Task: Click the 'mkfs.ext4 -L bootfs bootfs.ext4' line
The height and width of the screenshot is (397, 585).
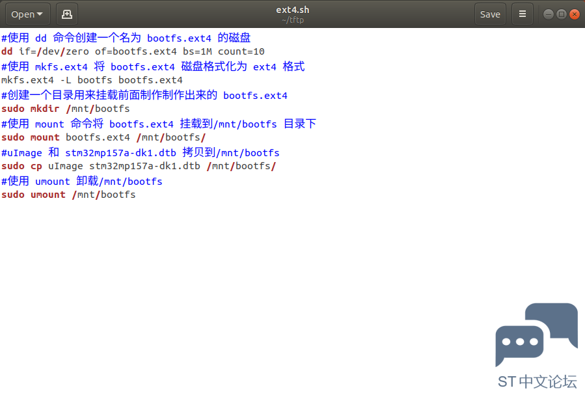Action: coord(92,80)
